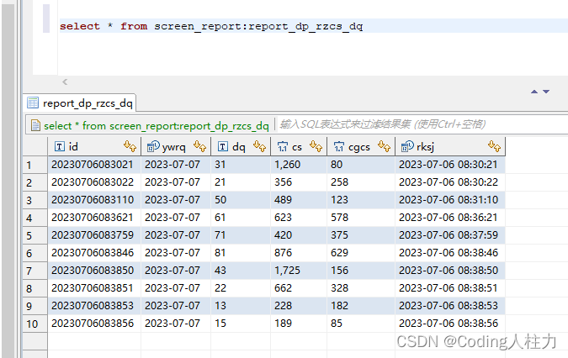The width and height of the screenshot is (568, 358).
Task: Click the table icon on report_dp_rzcs_dq tab
Action: 33,103
